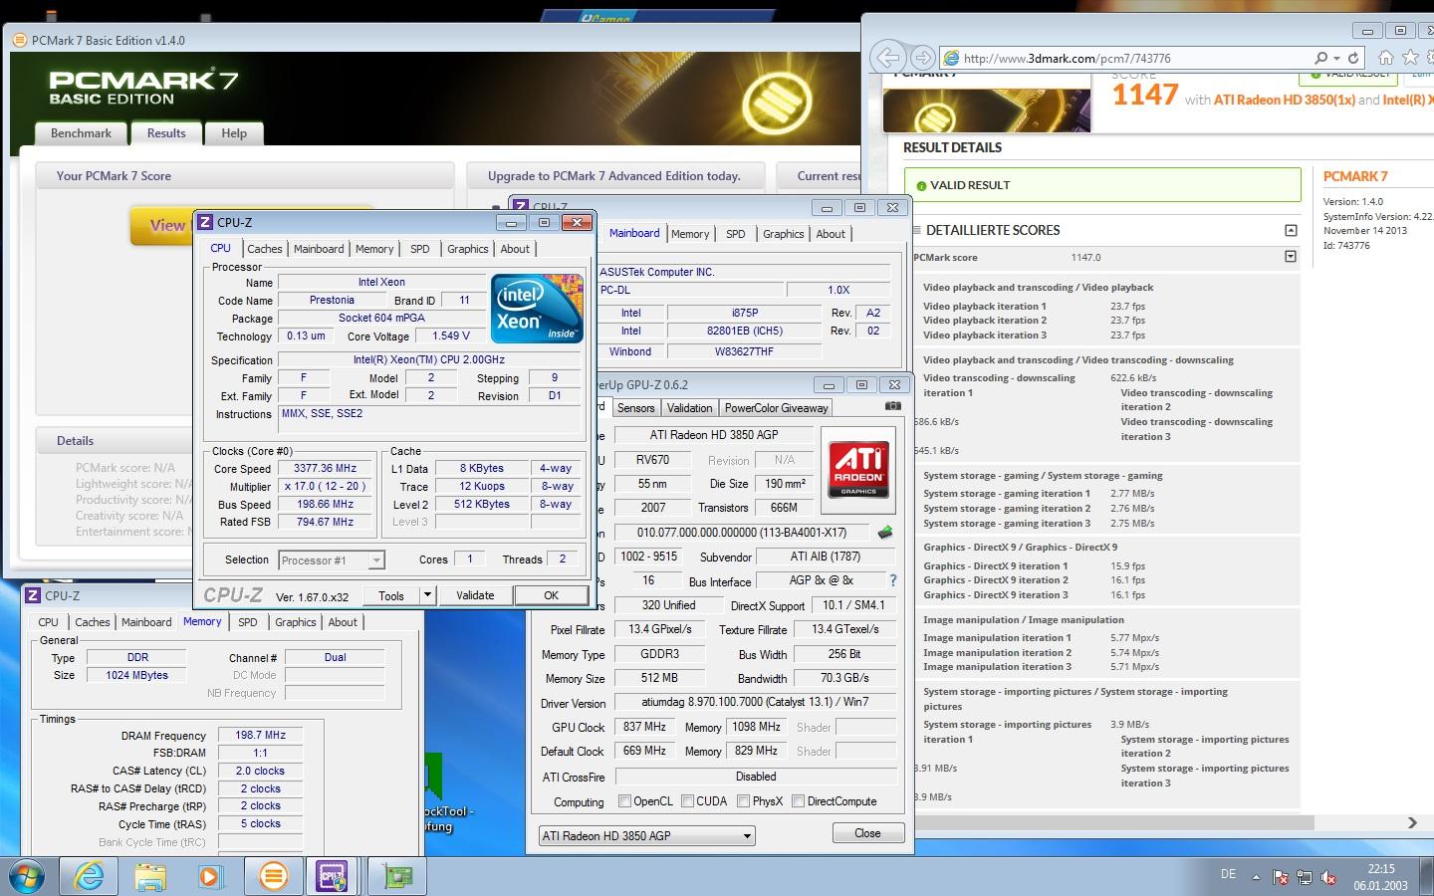The height and width of the screenshot is (896, 1434).
Task: Click GPU-Z BIOS save chip icon
Action: pyautogui.click(x=884, y=533)
